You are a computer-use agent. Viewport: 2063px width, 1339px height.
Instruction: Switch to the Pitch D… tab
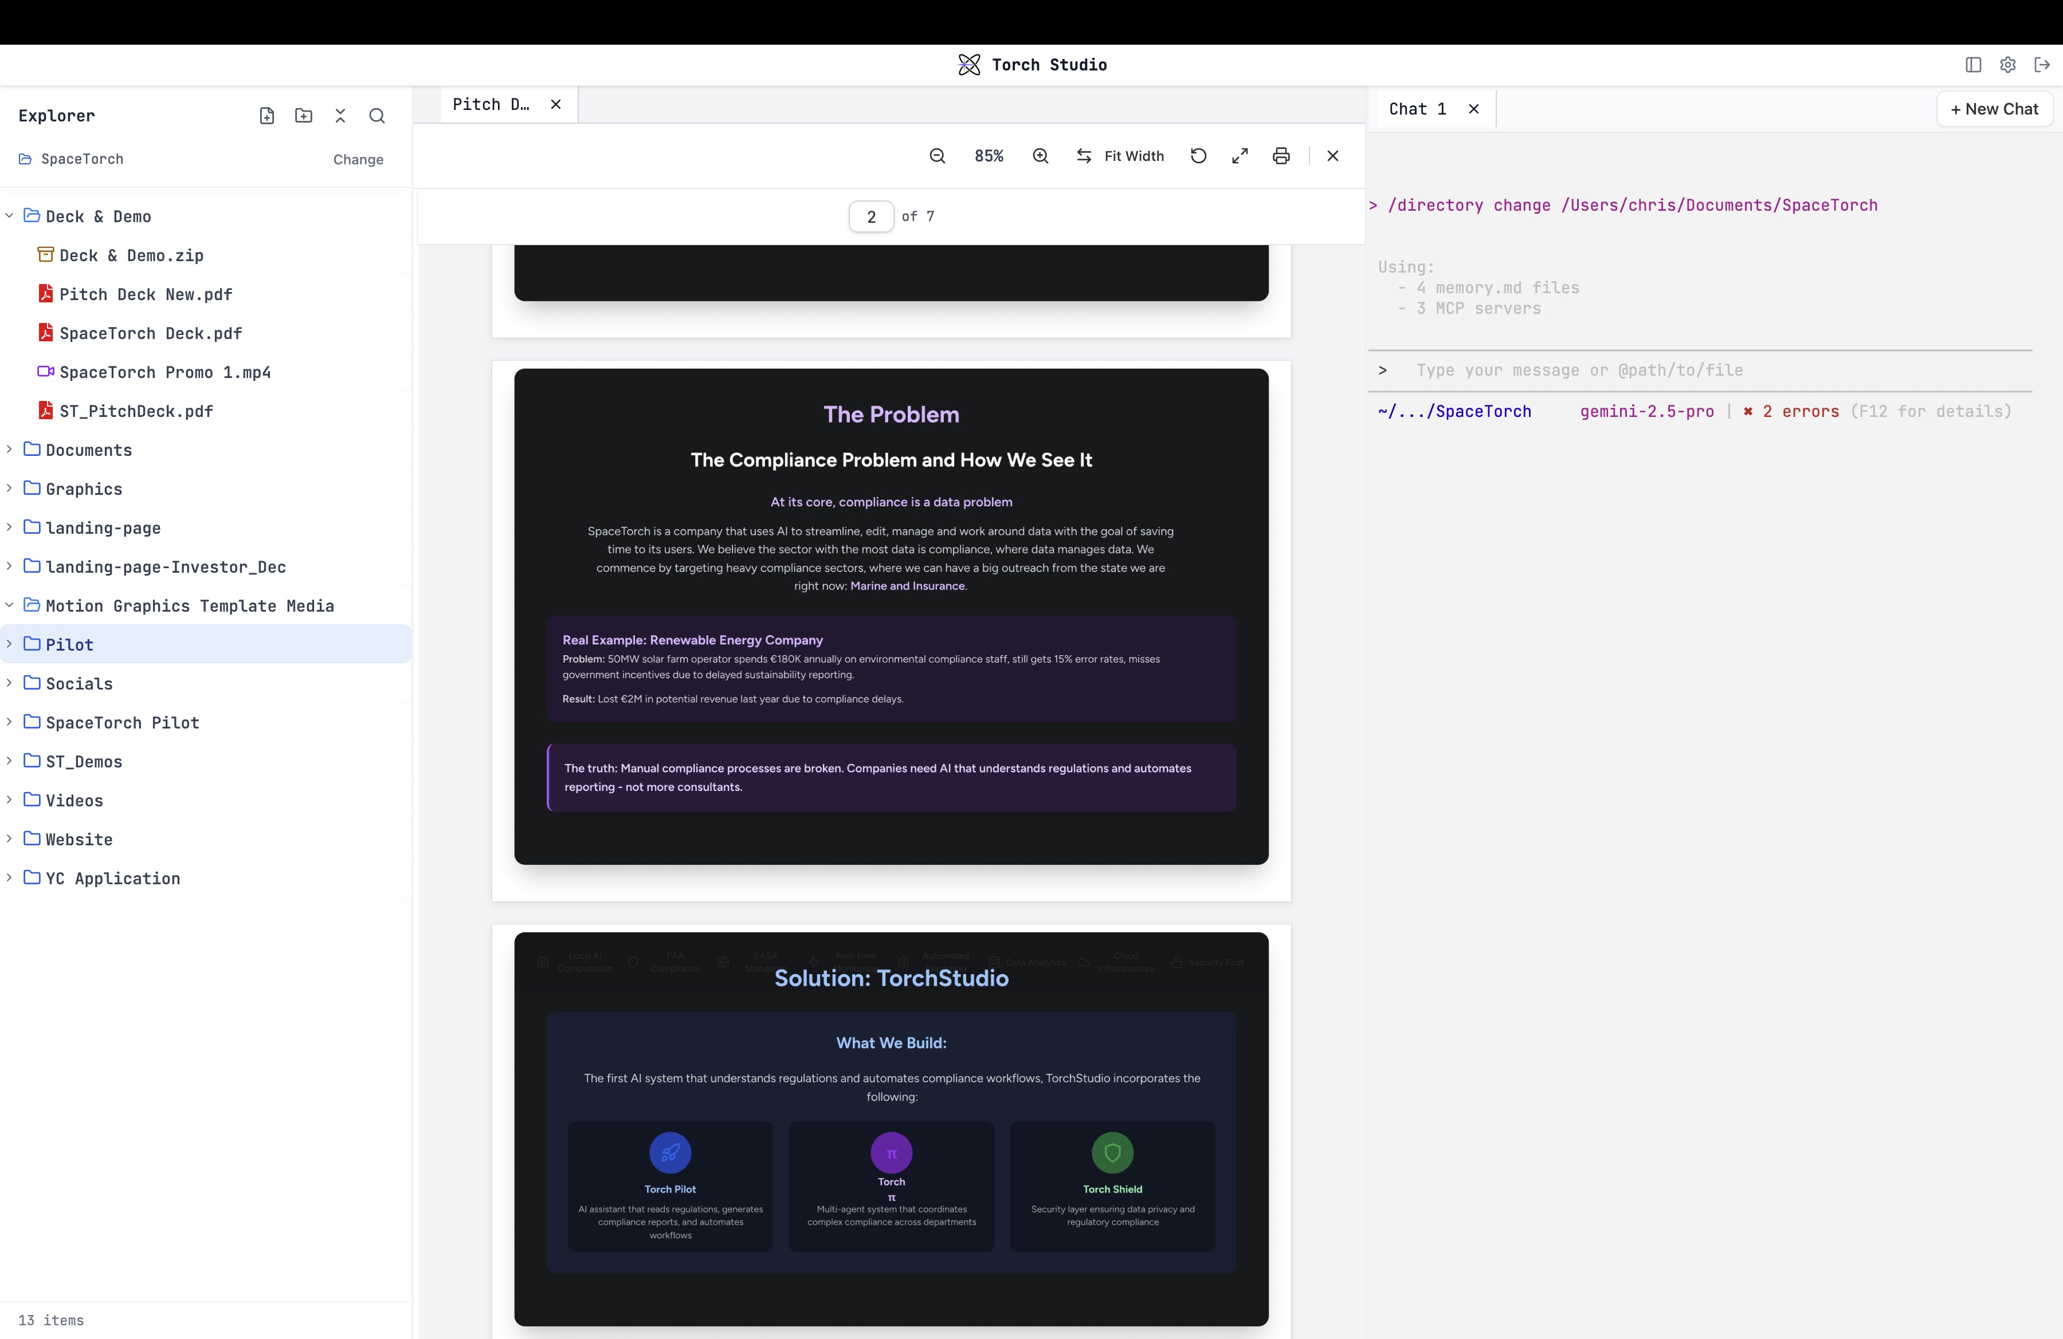coord(491,104)
